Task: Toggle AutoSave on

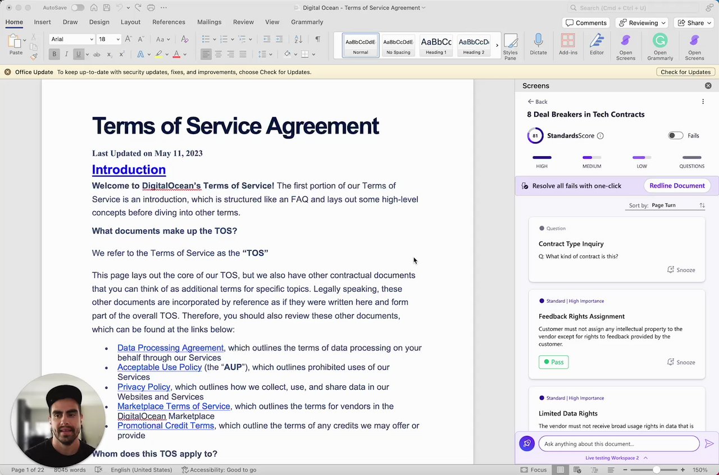Action: coord(78,8)
